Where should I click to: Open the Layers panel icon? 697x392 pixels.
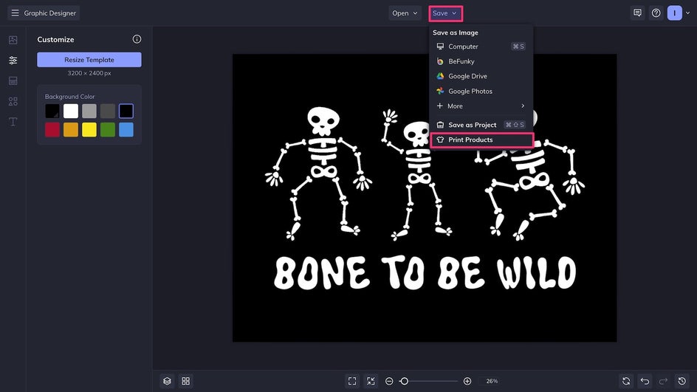(x=167, y=381)
